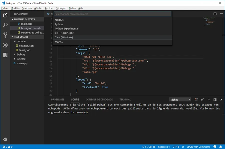The width and height of the screenshot is (225, 149).
Task: Open settings.json in the .vscode folder
Action: pyautogui.click(x=27, y=46)
